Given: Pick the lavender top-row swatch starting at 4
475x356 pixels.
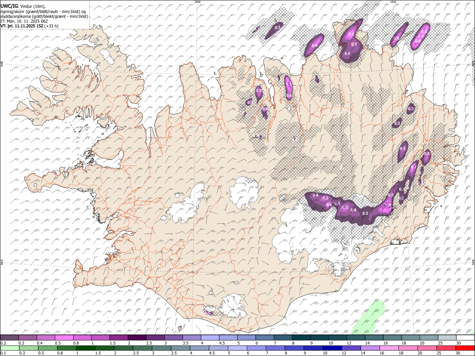Looking at the screenshot, I should tap(210, 338).
